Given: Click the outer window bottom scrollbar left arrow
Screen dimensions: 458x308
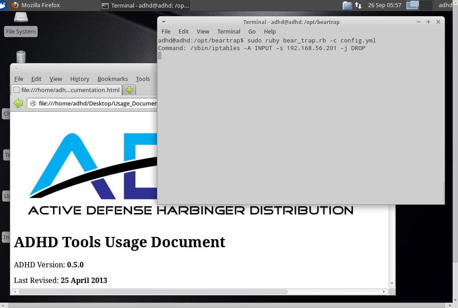Looking at the screenshot, I should point(3,305).
